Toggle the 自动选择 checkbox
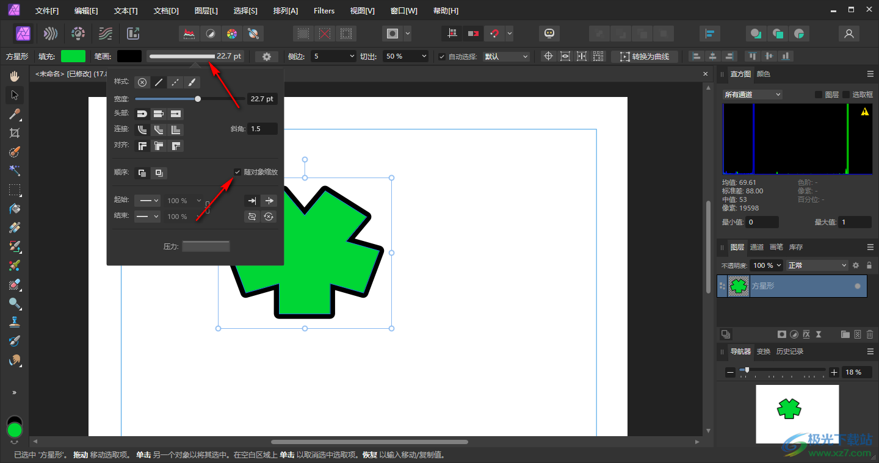Viewport: 879px width, 463px height. [x=442, y=57]
